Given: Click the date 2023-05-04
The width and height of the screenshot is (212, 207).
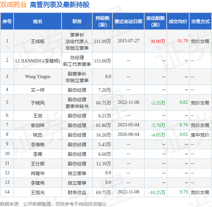Looking at the screenshot, I should [128, 125].
